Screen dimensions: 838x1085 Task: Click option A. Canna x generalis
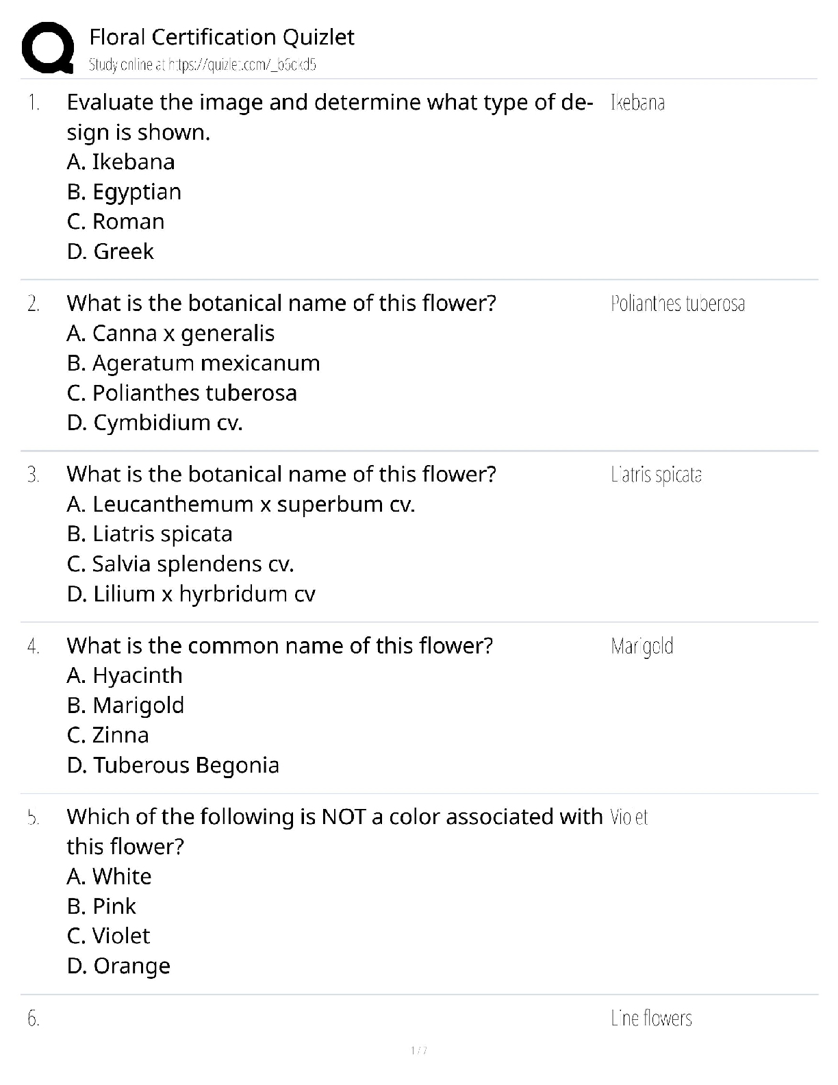[171, 334]
